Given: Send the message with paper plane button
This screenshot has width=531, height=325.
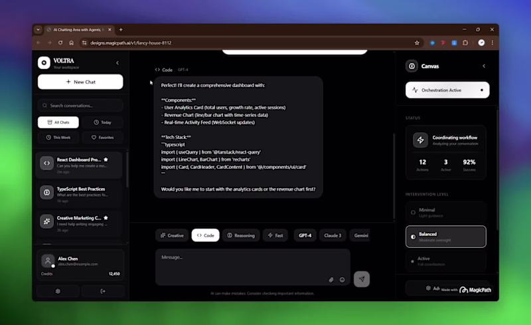Looking at the screenshot, I should tap(362, 279).
